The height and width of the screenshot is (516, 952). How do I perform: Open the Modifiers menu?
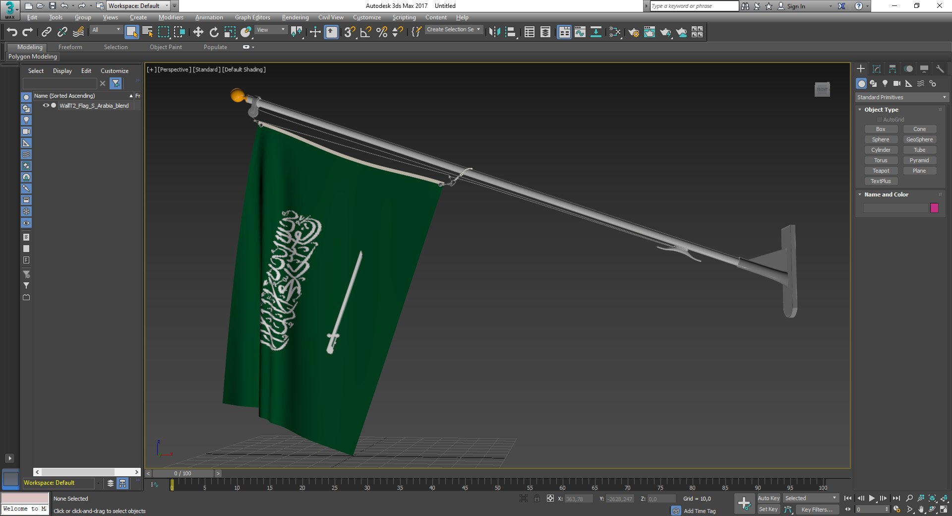pyautogui.click(x=171, y=17)
